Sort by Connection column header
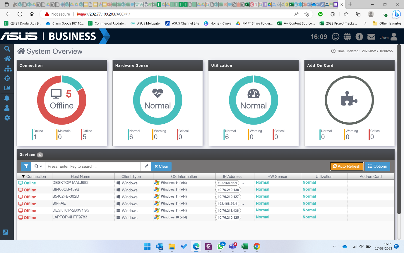The width and height of the screenshot is (404, 253). [34, 176]
